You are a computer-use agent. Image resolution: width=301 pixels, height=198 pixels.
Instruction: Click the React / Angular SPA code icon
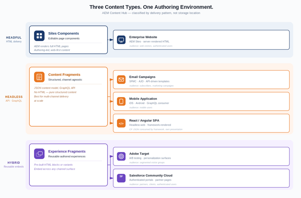121,123
